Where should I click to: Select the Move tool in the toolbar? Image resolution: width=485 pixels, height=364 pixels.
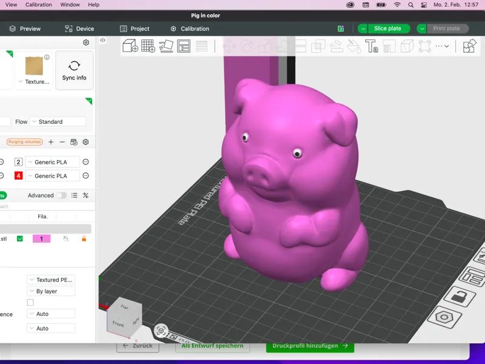pos(229,46)
